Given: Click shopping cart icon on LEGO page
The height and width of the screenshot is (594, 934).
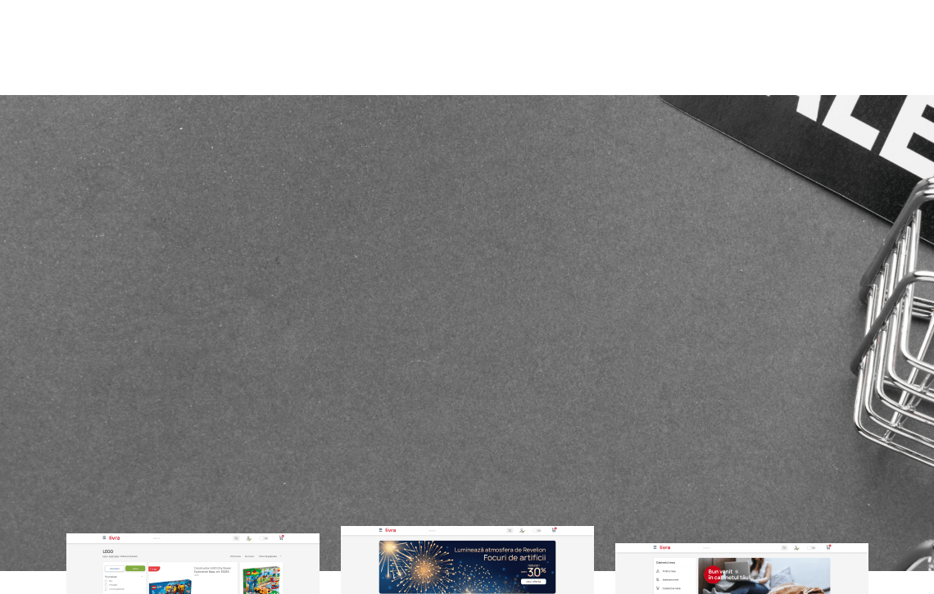Looking at the screenshot, I should [281, 538].
